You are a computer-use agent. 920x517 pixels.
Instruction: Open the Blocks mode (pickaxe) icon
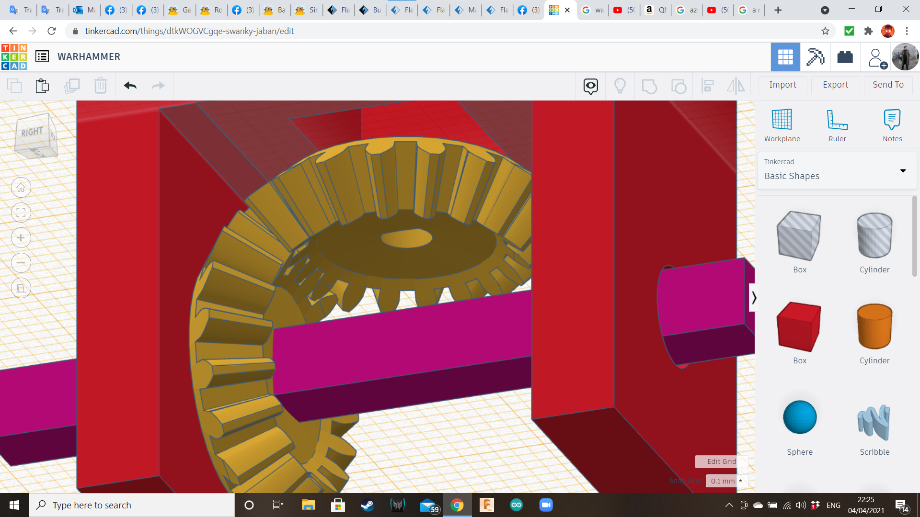coord(815,57)
